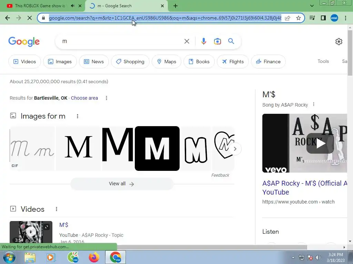Submit search with the magnifier icon
The width and height of the screenshot is (353, 264).
(x=231, y=41)
